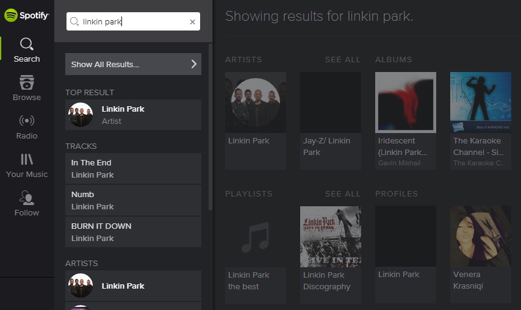The image size is (521, 310).
Task: Open Linkin Park under Artists list
Action: click(x=133, y=286)
